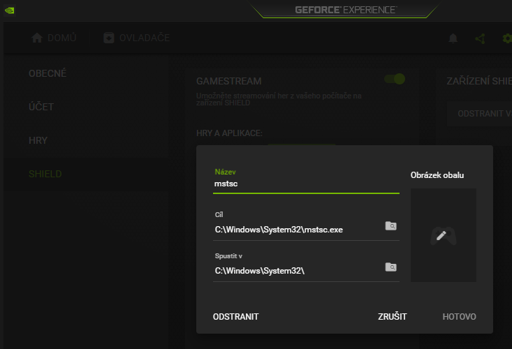
Task: Click the pencil icon on cover image
Action: [441, 235]
